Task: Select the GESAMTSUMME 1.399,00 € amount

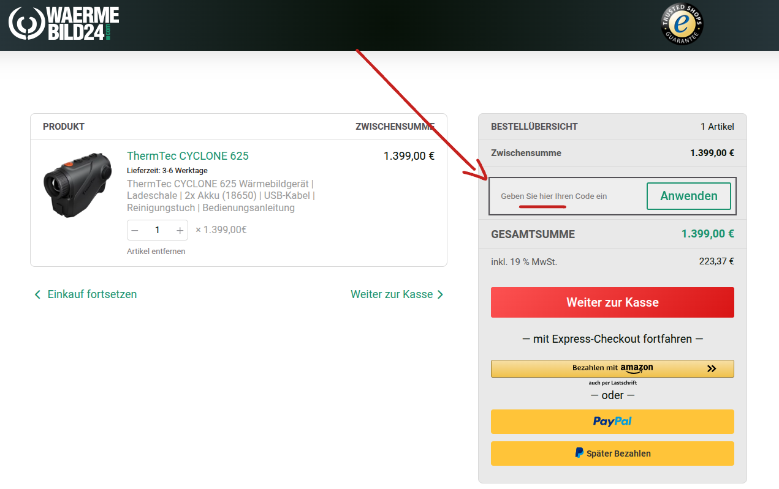Action: tap(708, 234)
